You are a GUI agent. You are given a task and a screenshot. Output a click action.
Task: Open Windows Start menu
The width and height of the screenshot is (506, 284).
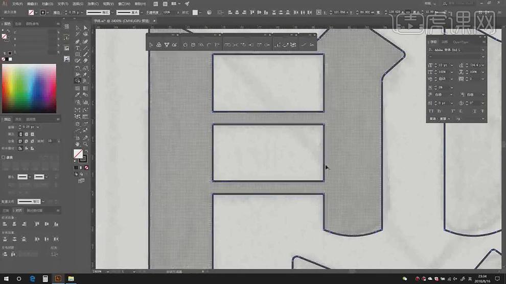pos(6,278)
